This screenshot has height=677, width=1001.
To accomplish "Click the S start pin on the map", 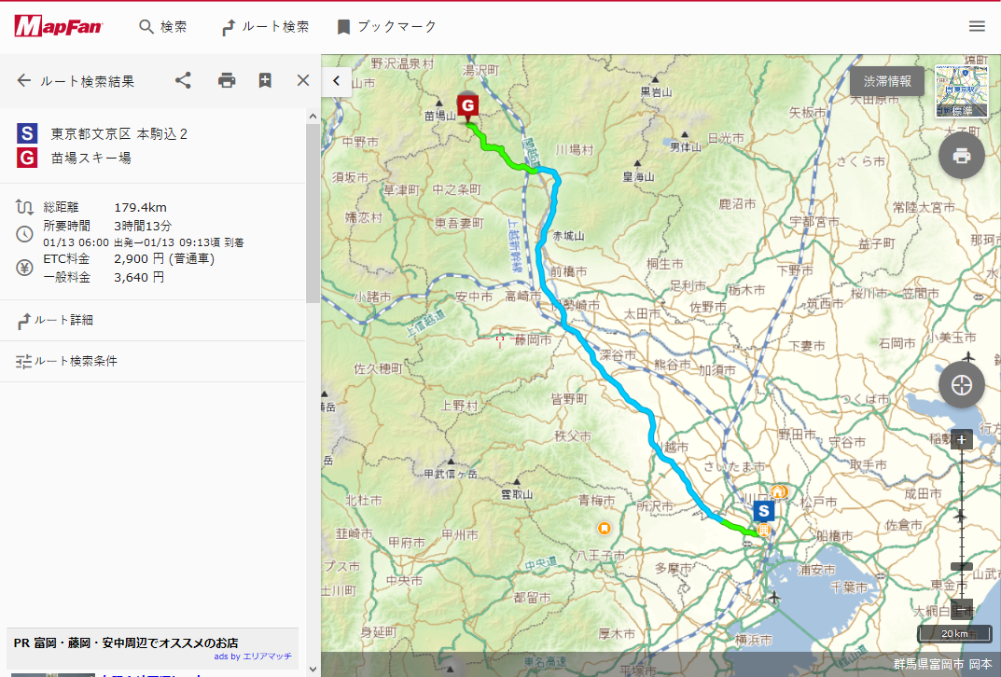I will (x=763, y=511).
